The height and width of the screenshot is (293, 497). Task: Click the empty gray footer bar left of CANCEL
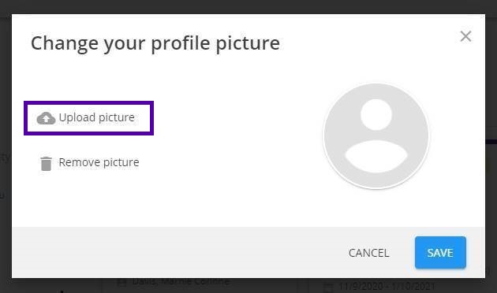tap(177, 253)
